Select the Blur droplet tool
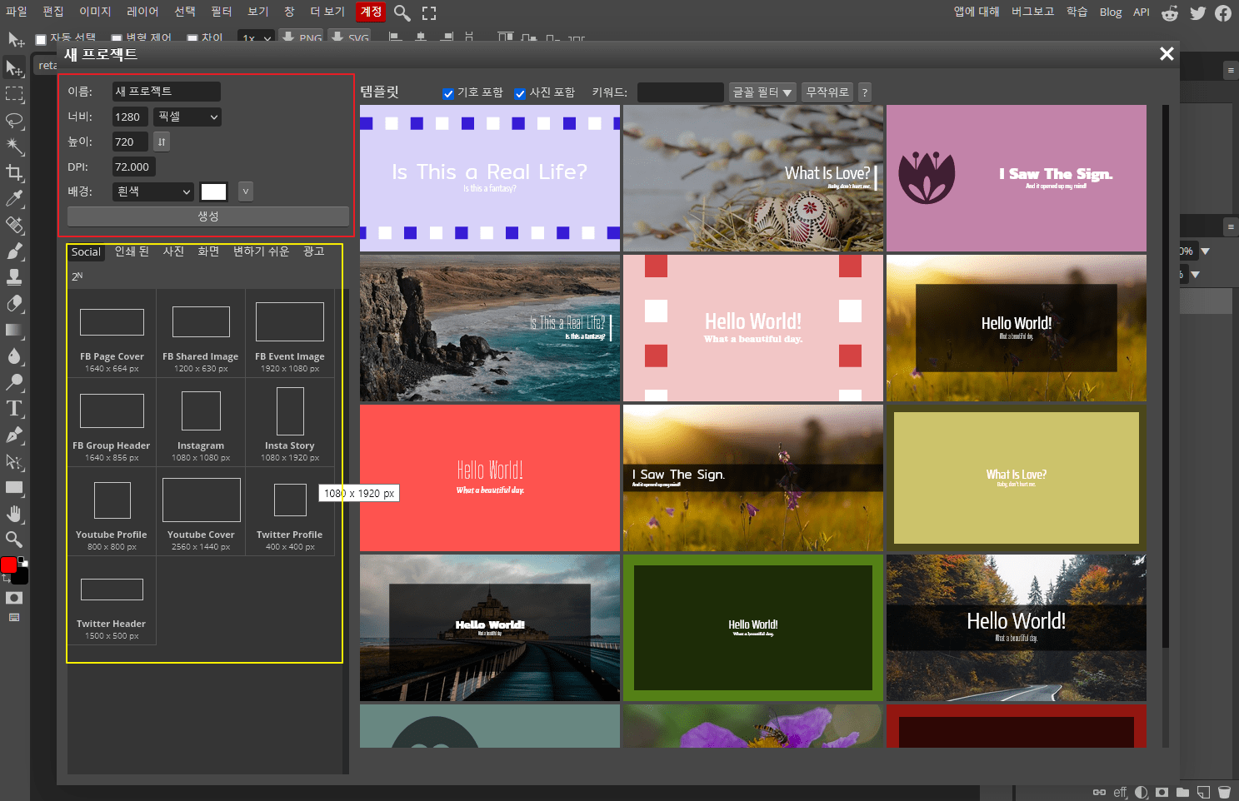The image size is (1239, 801). pyautogui.click(x=14, y=356)
